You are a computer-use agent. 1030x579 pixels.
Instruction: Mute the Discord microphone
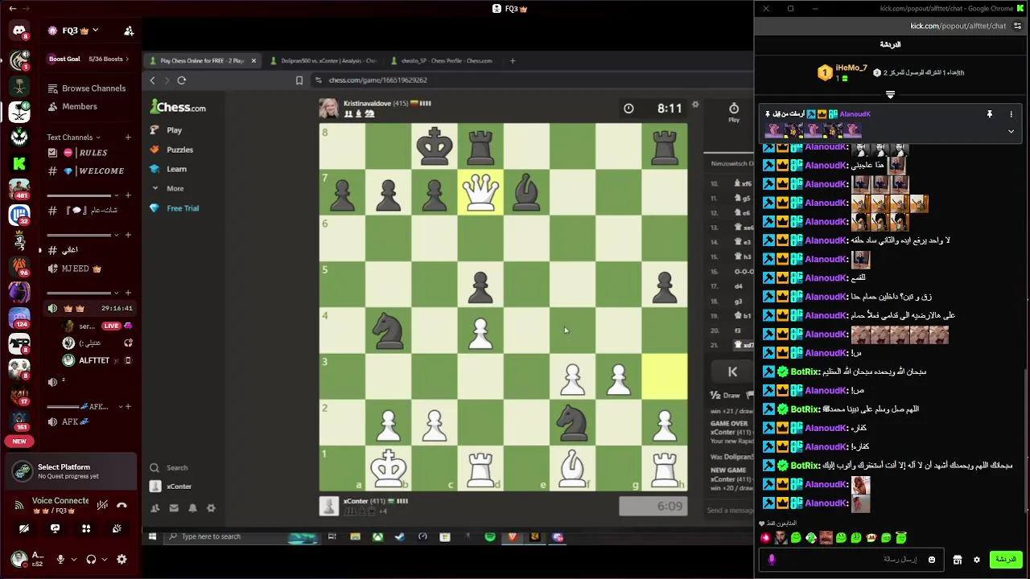coord(60,559)
